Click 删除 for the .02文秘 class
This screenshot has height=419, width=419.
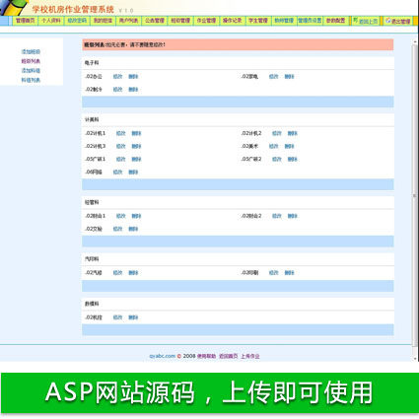[x=133, y=229]
